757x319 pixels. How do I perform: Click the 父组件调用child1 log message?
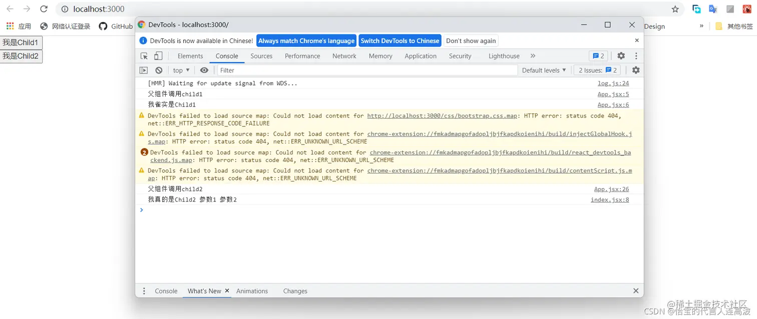point(175,94)
